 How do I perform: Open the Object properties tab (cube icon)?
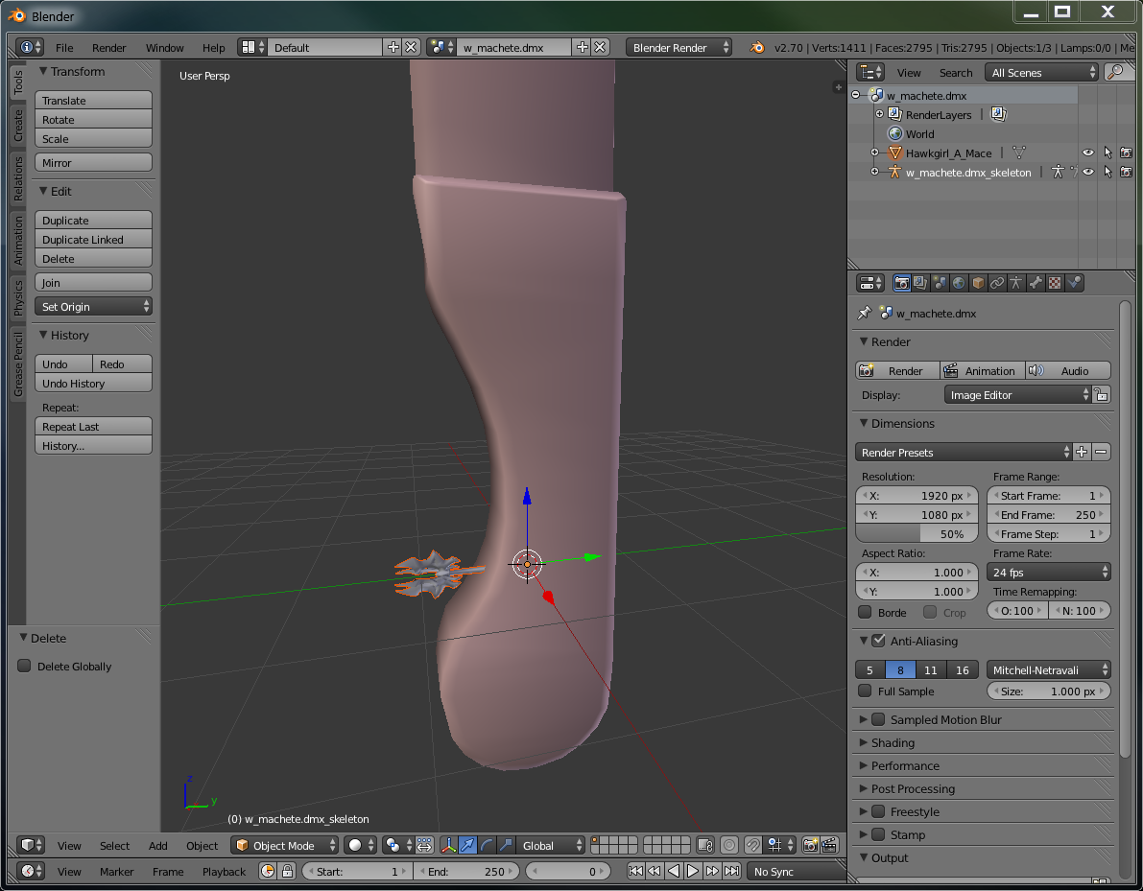pyautogui.click(x=978, y=283)
